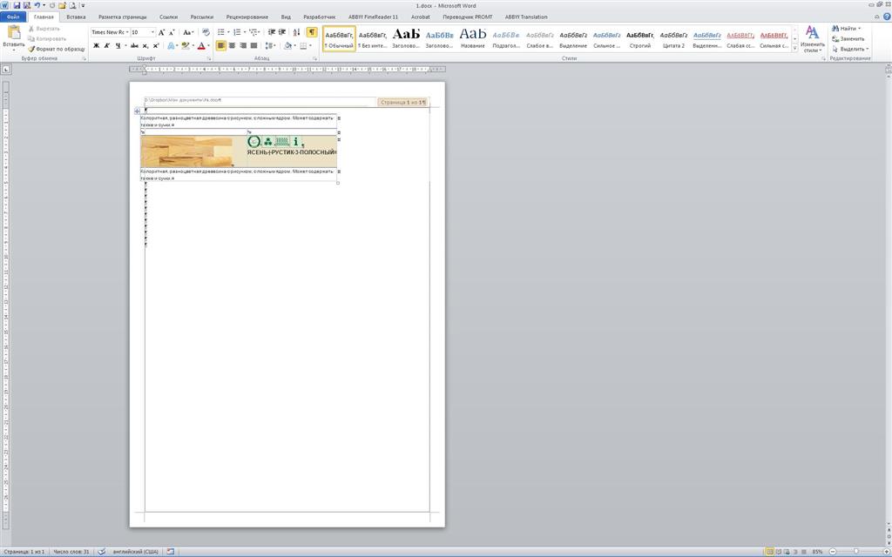Adjust the zoom slider handle
The image size is (892, 557).
[856, 552]
